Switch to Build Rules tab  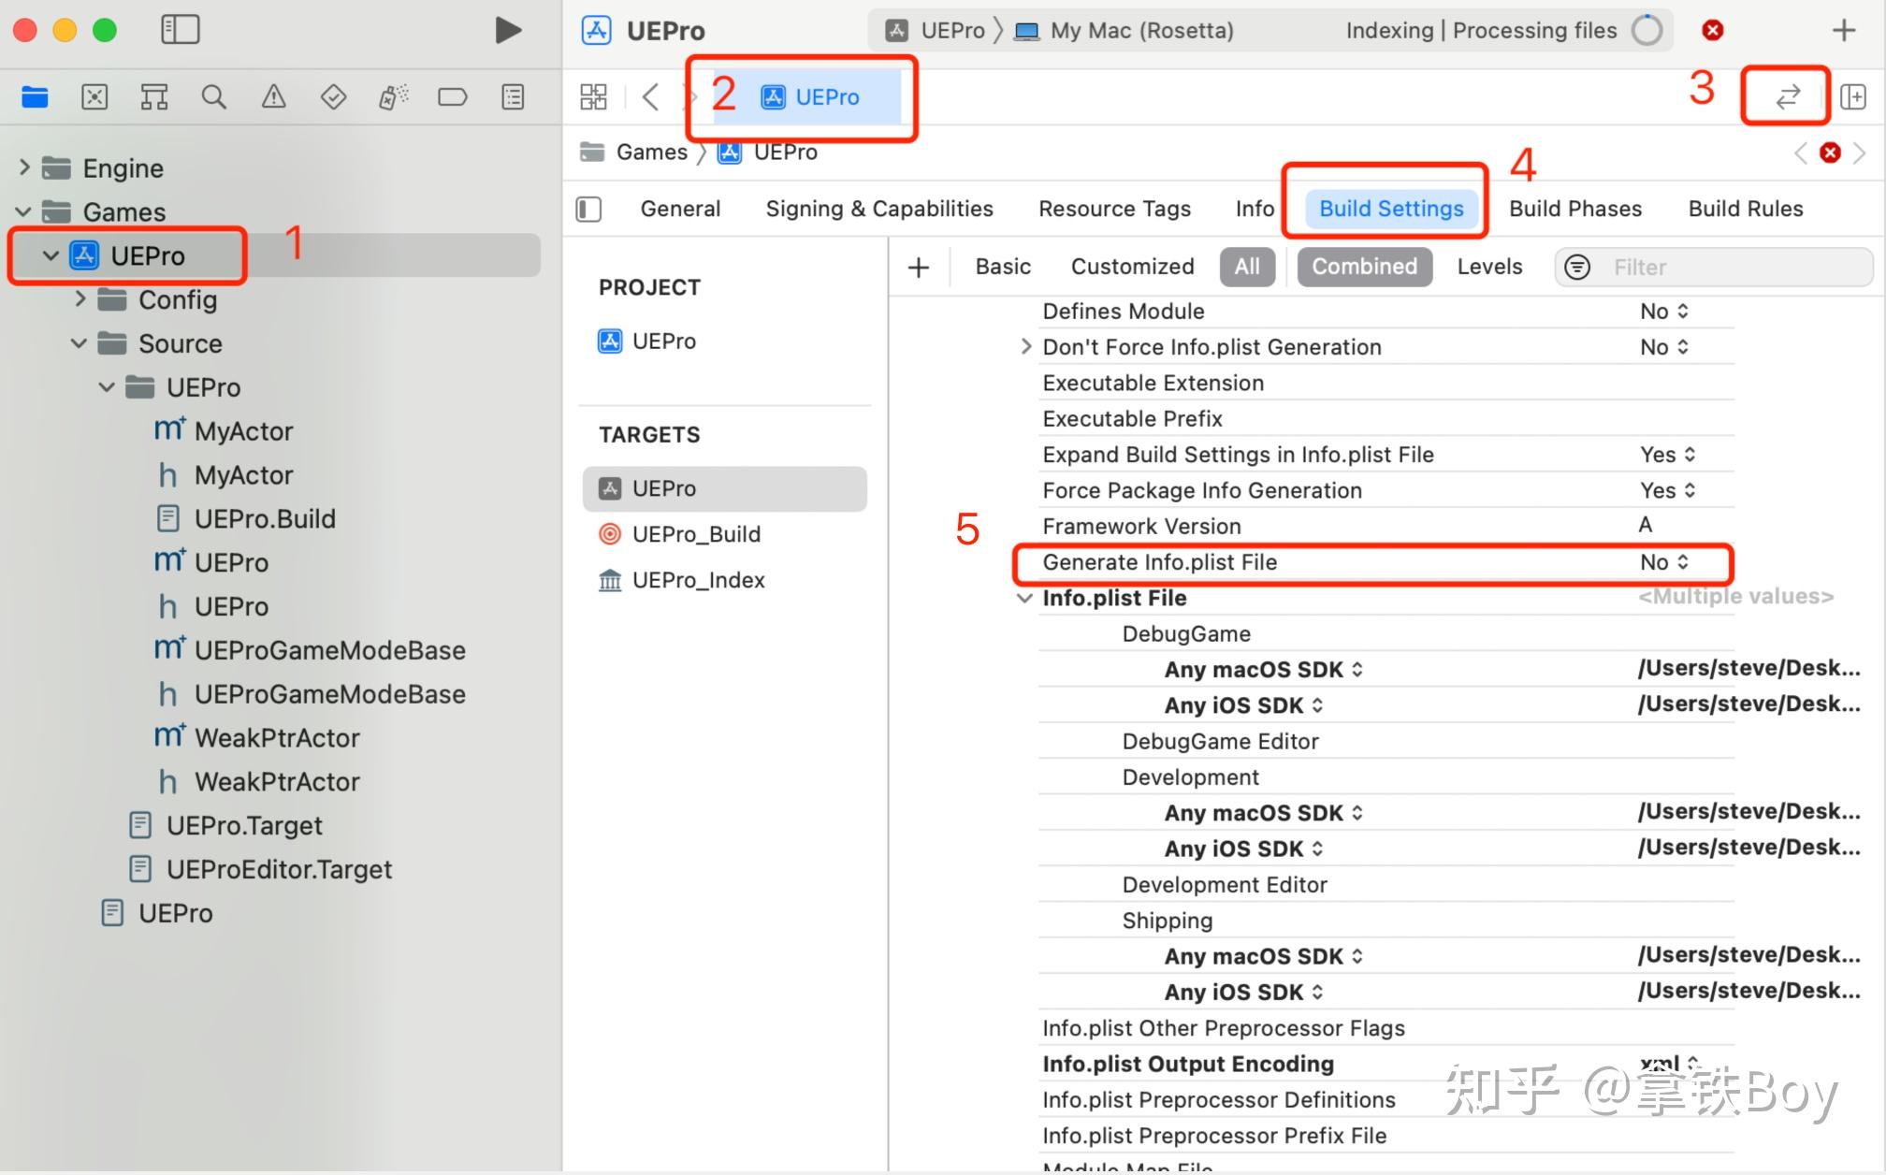(x=1746, y=209)
